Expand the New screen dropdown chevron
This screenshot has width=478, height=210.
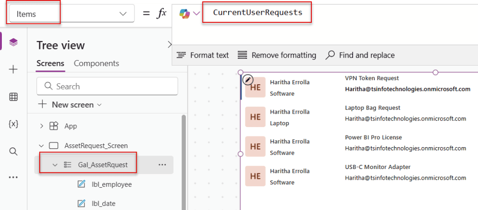tap(99, 105)
